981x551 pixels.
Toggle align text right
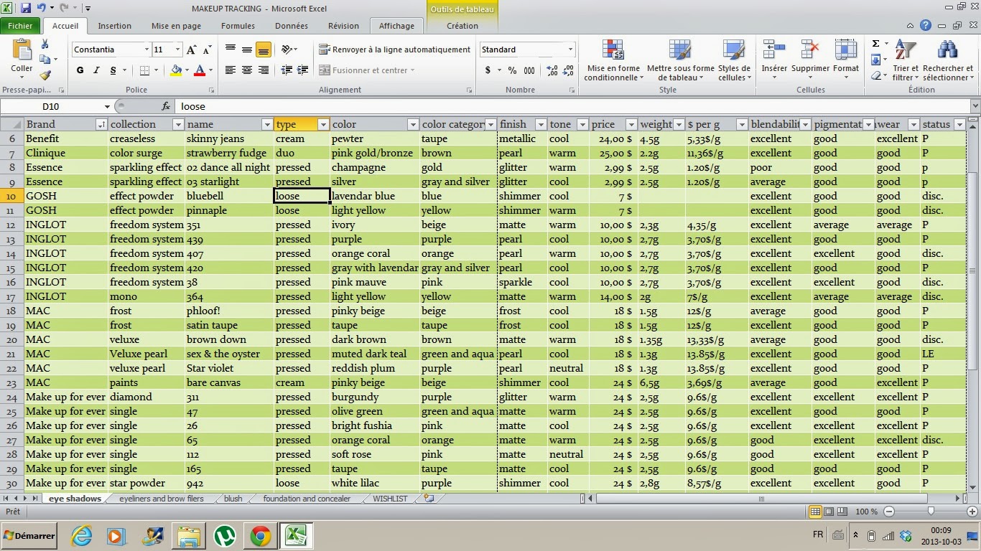[x=264, y=70]
